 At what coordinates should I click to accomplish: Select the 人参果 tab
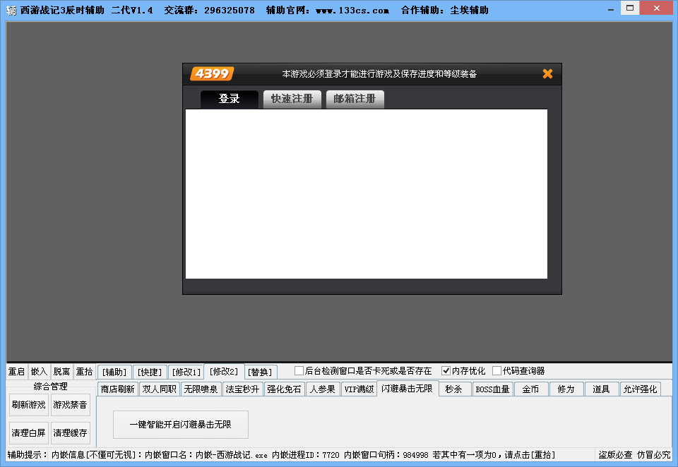(x=323, y=389)
